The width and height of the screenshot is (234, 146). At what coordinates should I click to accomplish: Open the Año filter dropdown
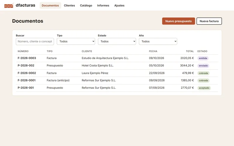click(158, 41)
